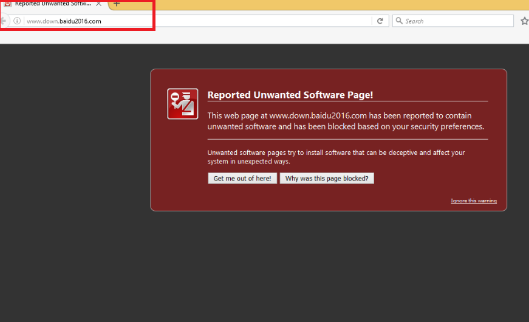Viewport: 529px width, 322px height.
Task: Select the Reported Unwanted Software tab
Action: pyautogui.click(x=52, y=4)
